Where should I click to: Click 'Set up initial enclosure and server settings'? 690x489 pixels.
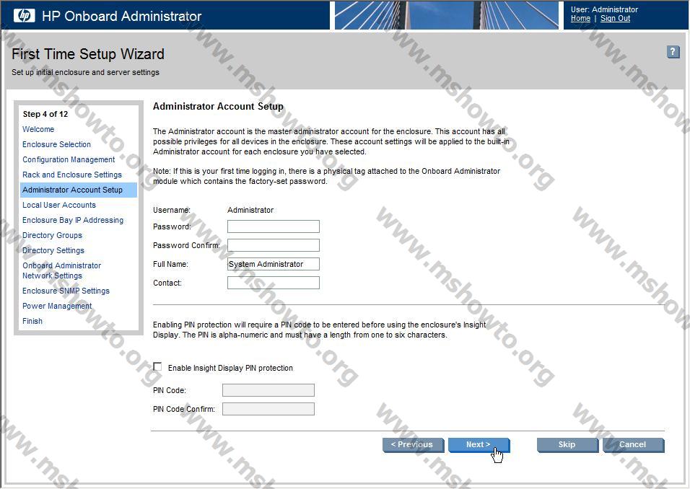[x=85, y=72]
